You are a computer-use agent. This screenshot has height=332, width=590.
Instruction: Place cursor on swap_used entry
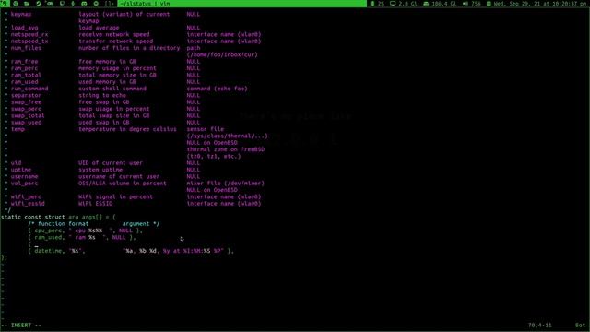(26, 123)
